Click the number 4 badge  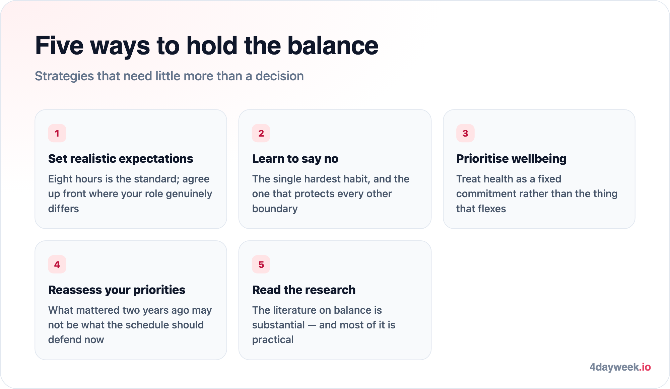57,264
